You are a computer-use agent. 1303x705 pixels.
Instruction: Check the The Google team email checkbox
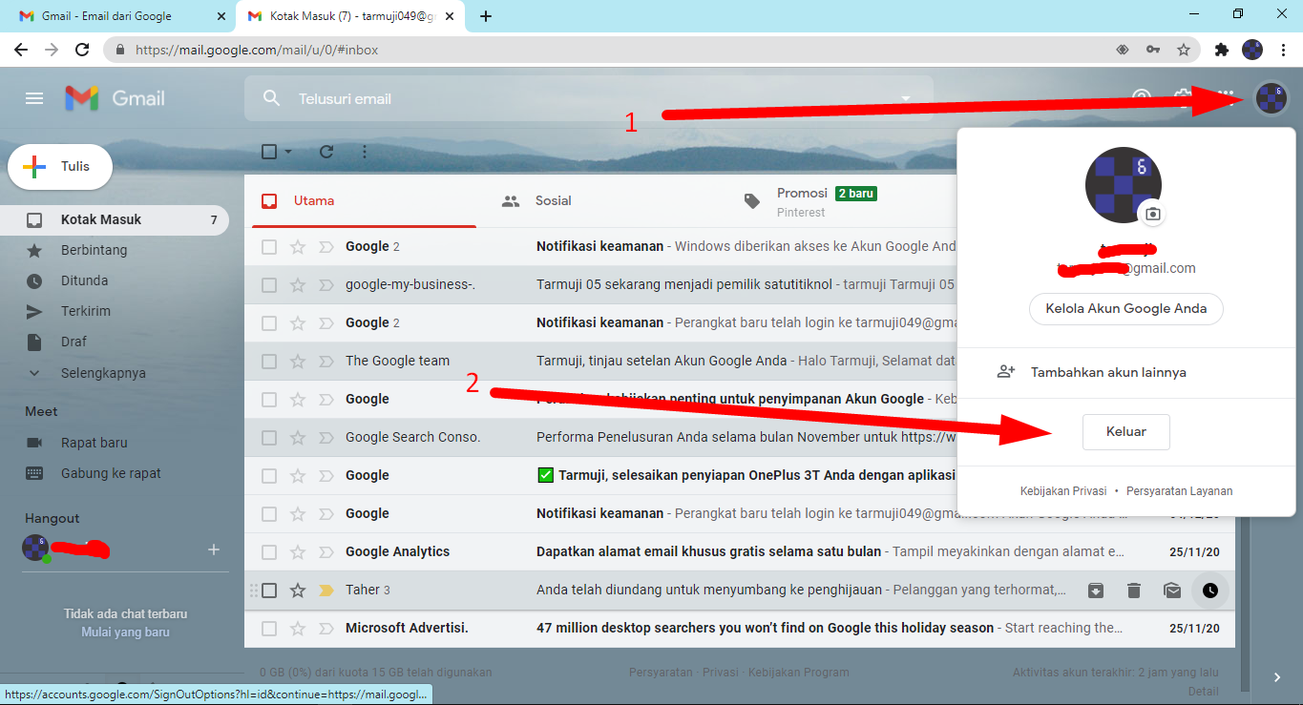pyautogui.click(x=269, y=362)
